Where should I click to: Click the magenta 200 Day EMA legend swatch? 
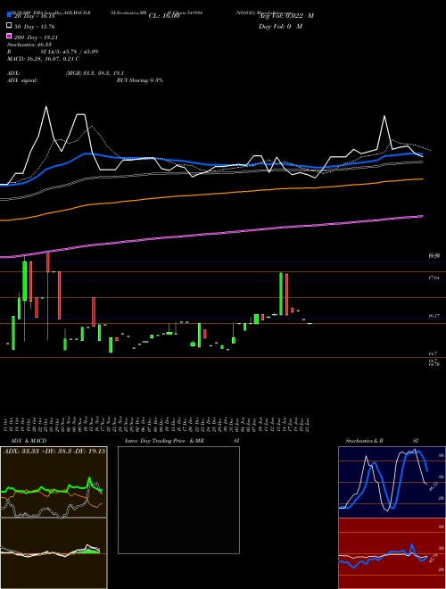click(x=9, y=36)
